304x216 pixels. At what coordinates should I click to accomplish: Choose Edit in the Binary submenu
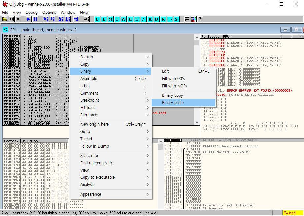(x=183, y=71)
